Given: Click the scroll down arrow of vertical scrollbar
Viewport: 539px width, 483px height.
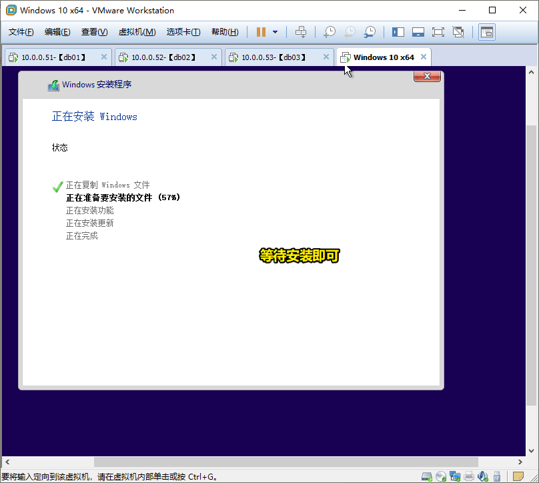Looking at the screenshot, I should [x=531, y=451].
